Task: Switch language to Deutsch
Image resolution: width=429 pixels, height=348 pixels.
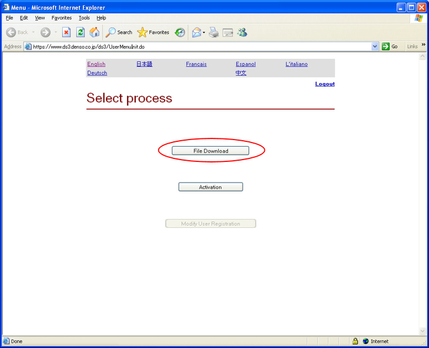Action: pos(97,72)
